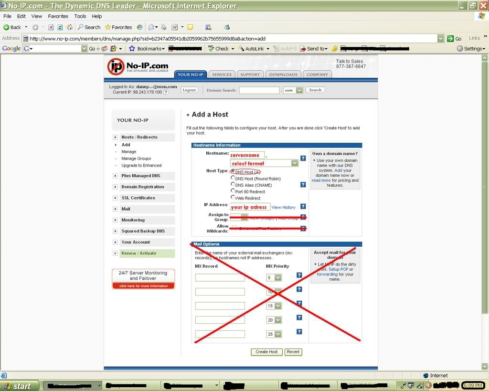Click the Print icon in toolbar
Viewport: 489px width, 391px height.
click(x=164, y=27)
